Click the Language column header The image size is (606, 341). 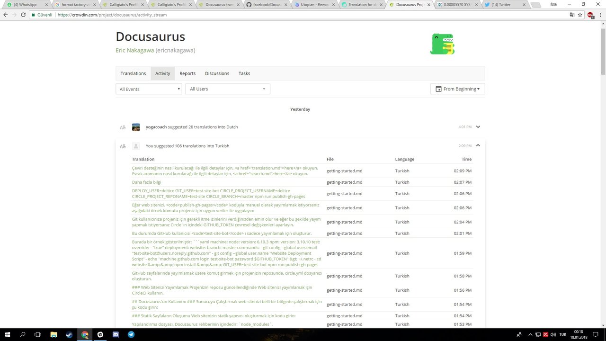405,159
